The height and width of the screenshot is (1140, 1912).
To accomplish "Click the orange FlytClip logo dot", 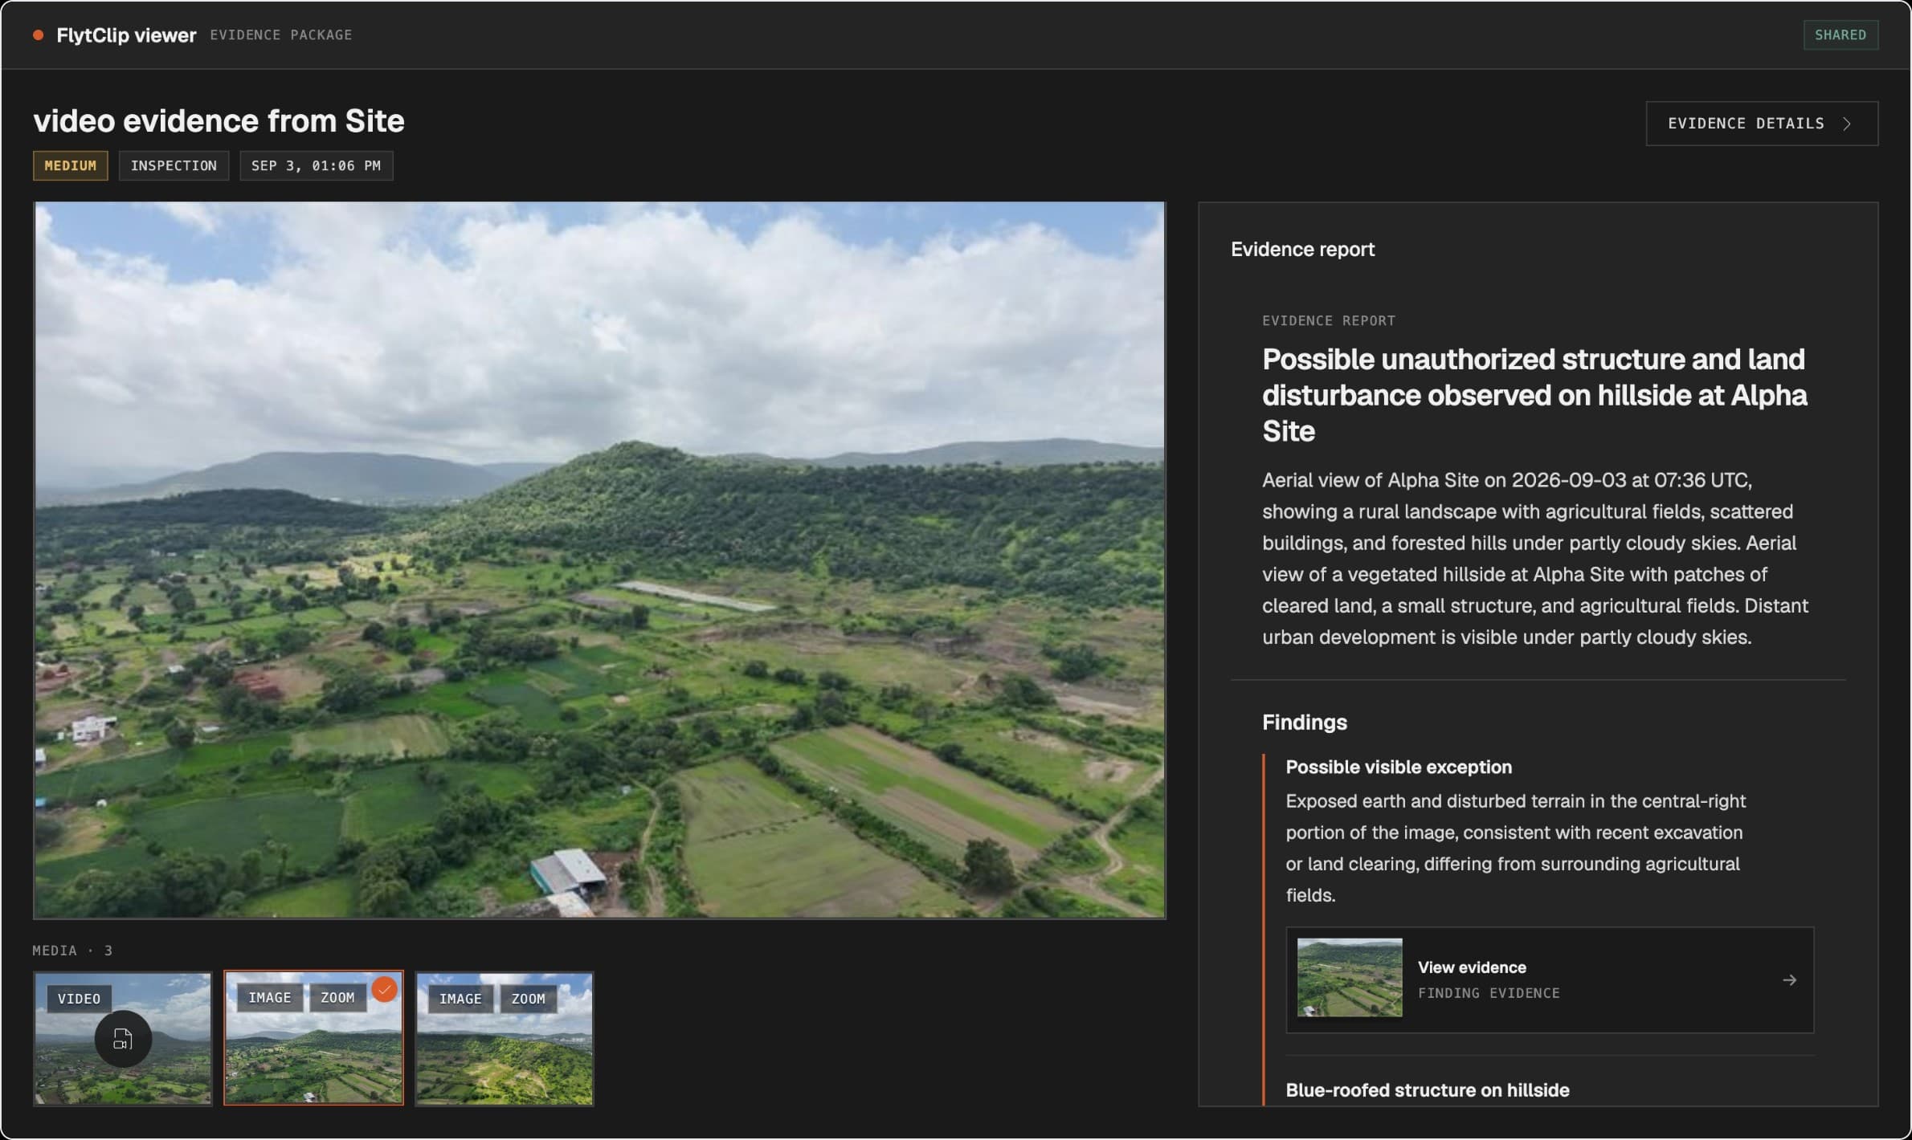I will coord(38,35).
